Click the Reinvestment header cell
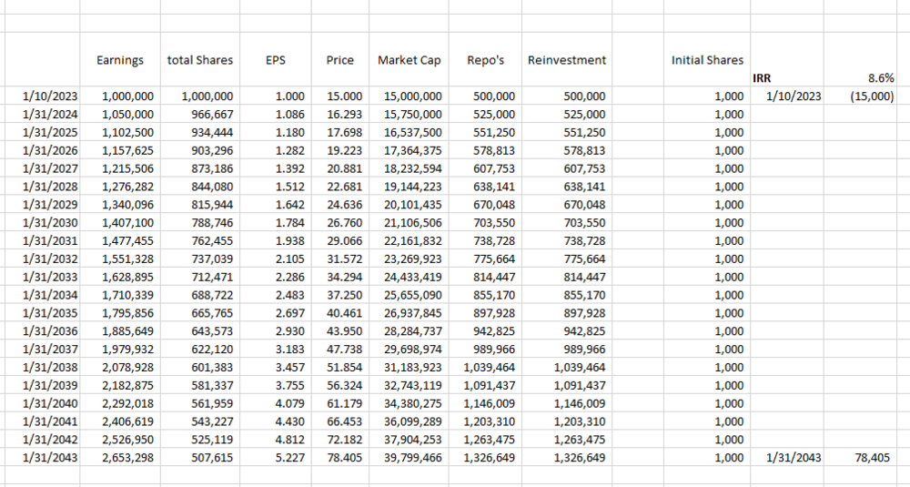The height and width of the screenshot is (487, 910). 567,60
